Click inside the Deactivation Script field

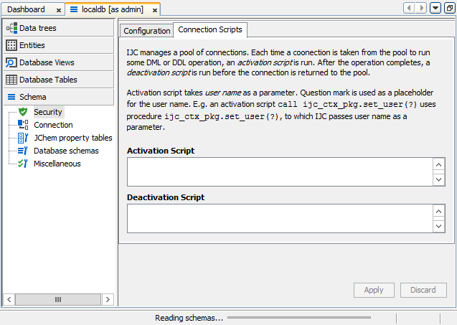coord(280,219)
